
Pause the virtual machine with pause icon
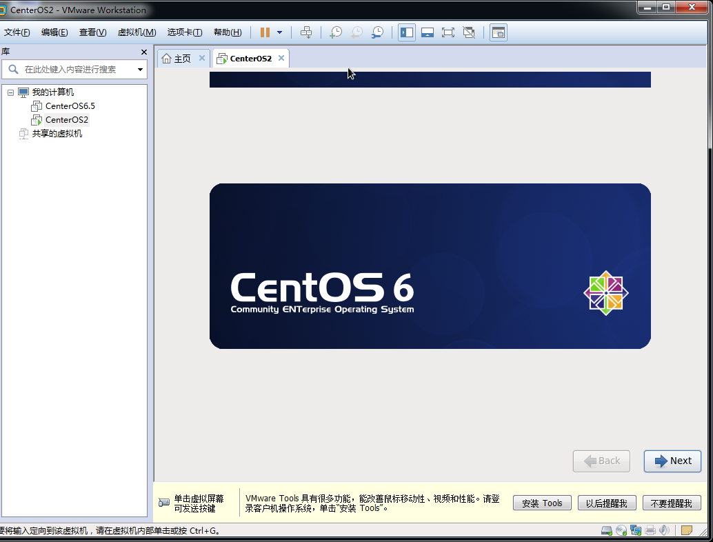pyautogui.click(x=265, y=32)
